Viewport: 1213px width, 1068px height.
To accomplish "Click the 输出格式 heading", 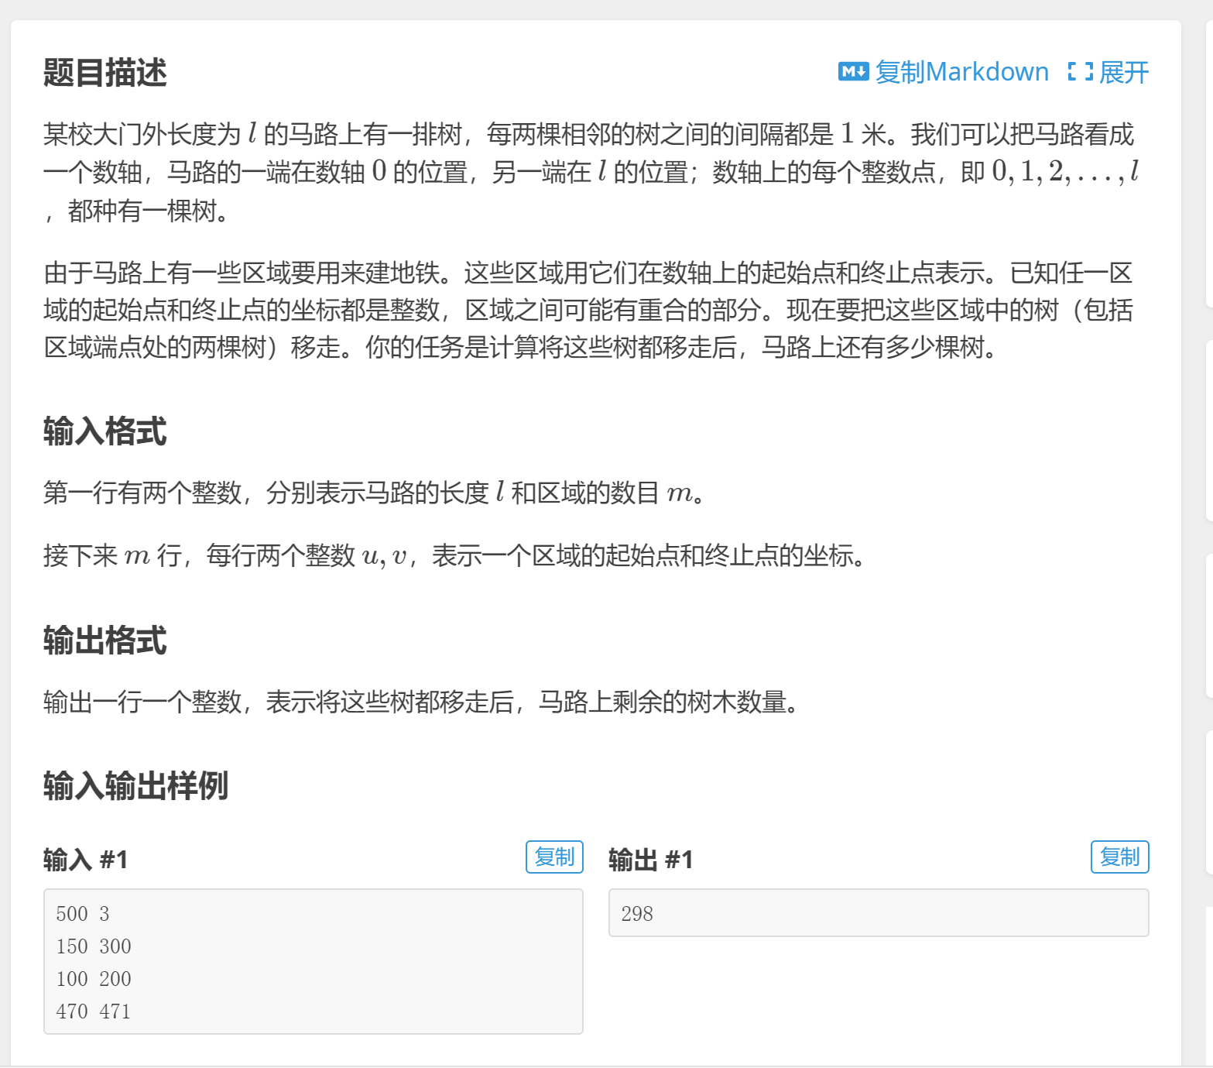I will coord(105,640).
